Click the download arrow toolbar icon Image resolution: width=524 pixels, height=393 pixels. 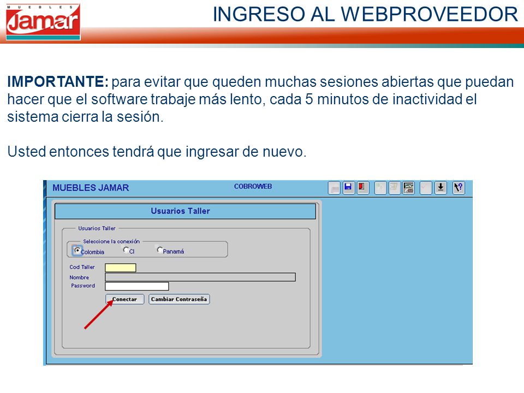pyautogui.click(x=440, y=187)
